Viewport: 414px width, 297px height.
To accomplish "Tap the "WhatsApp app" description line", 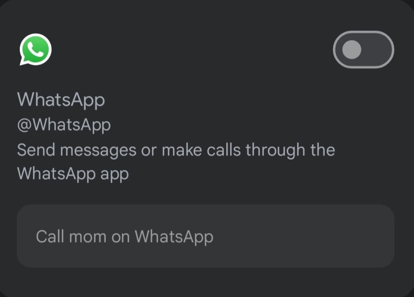I will pos(73,173).
